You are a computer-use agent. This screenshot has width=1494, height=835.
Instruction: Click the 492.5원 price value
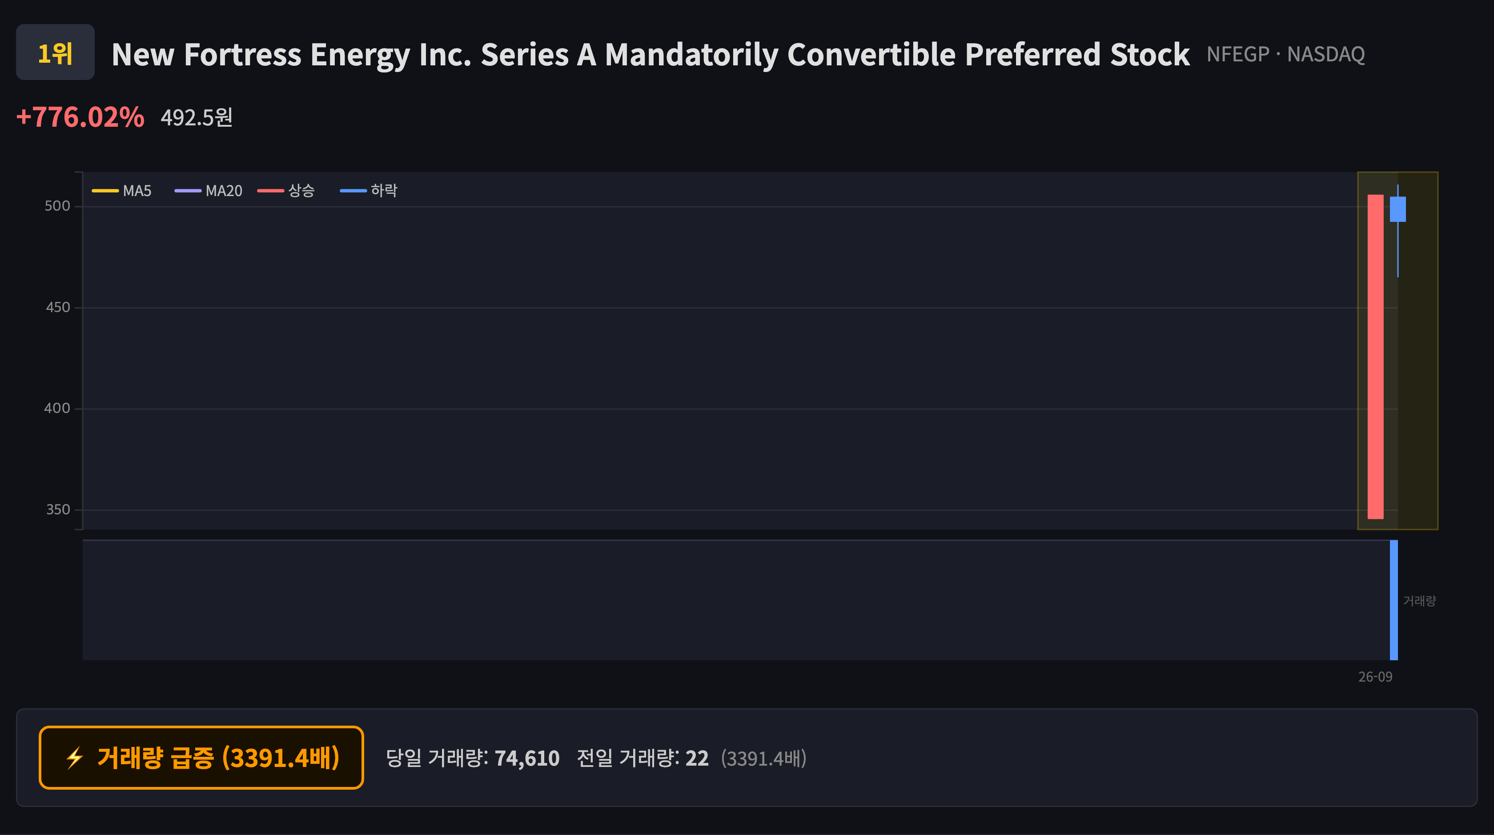point(197,118)
